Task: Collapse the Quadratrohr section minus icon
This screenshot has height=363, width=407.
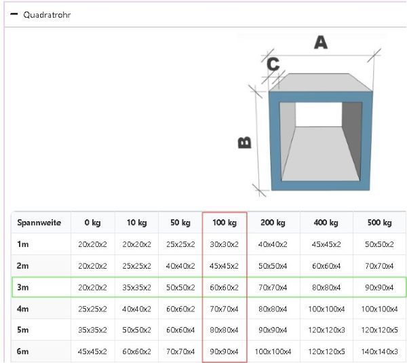Action: 14,14
